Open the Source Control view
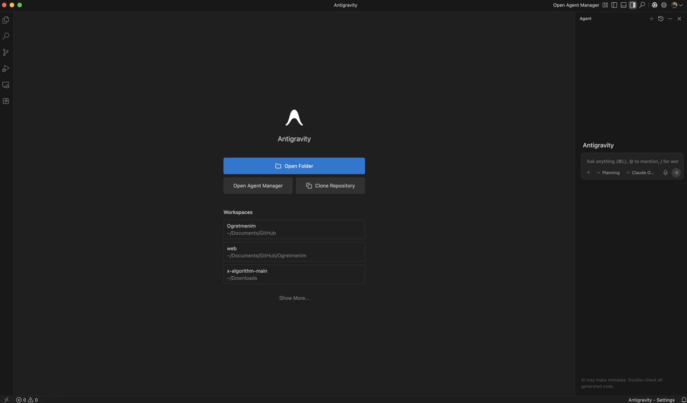 click(6, 52)
